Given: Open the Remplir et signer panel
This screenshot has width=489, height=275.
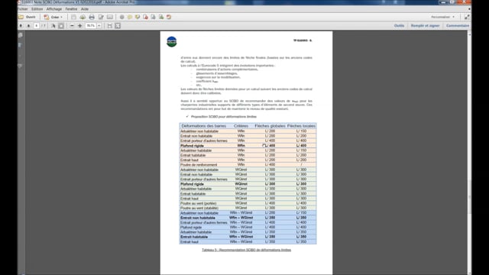Looking at the screenshot, I should click(x=425, y=25).
